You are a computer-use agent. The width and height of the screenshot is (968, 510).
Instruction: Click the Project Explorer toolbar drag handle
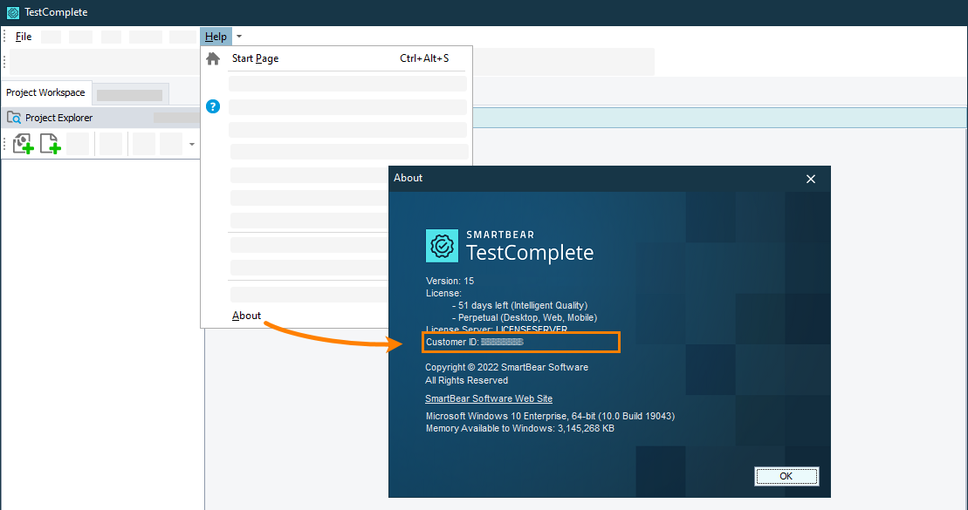[x=3, y=143]
